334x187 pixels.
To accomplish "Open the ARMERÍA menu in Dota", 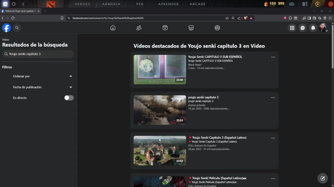I will tap(111, 4).
